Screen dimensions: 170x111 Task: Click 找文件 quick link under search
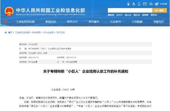coord(119,15)
